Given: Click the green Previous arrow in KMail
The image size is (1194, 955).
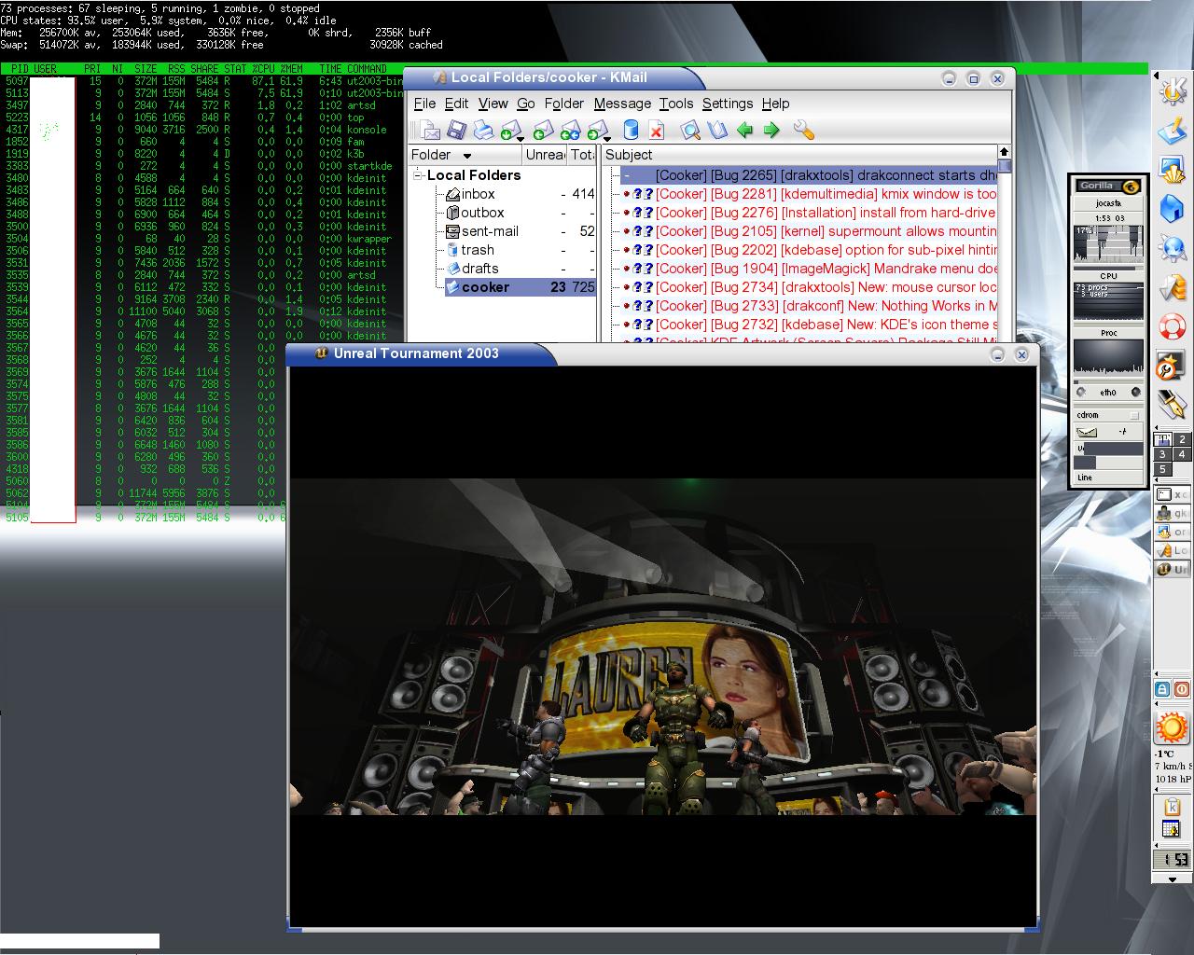Looking at the screenshot, I should tap(744, 130).
